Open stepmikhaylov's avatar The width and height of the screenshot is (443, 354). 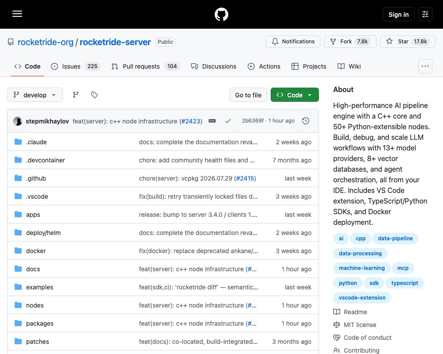pyautogui.click(x=18, y=121)
